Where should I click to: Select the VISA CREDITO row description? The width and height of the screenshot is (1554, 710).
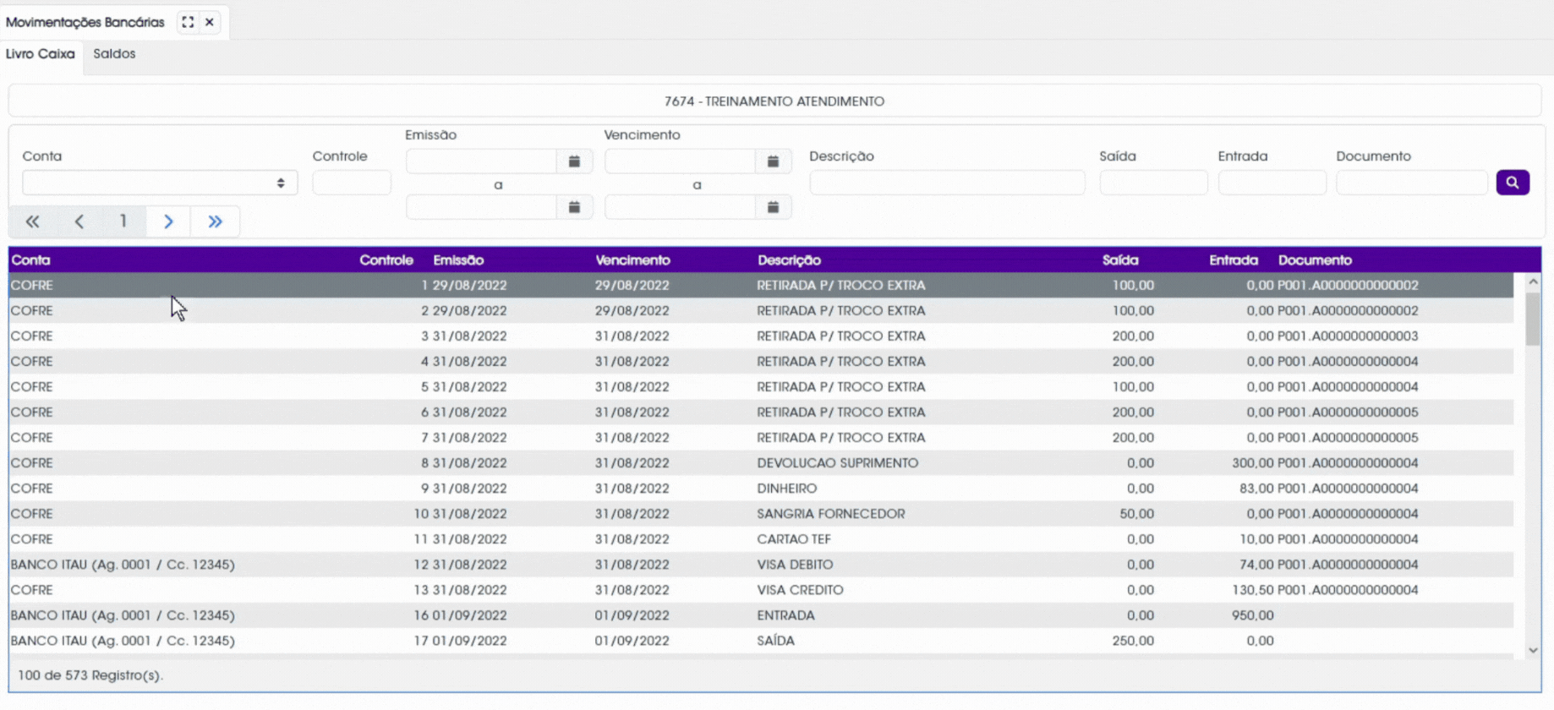pyautogui.click(x=800, y=590)
